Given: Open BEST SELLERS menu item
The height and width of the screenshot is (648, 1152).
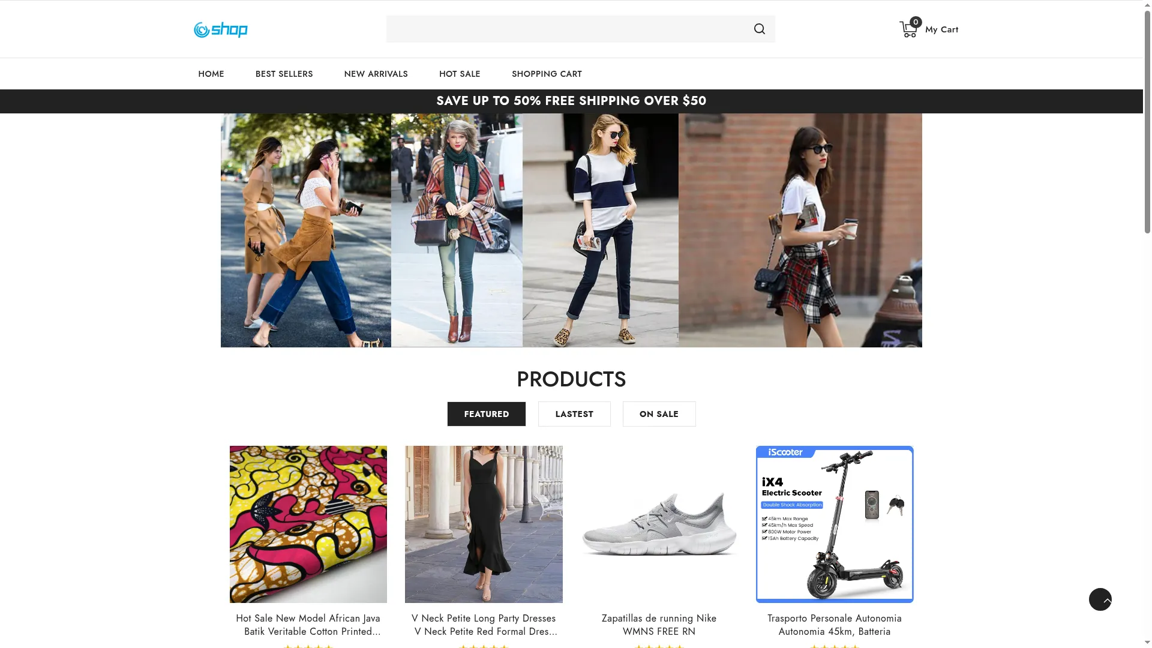Looking at the screenshot, I should [x=284, y=74].
